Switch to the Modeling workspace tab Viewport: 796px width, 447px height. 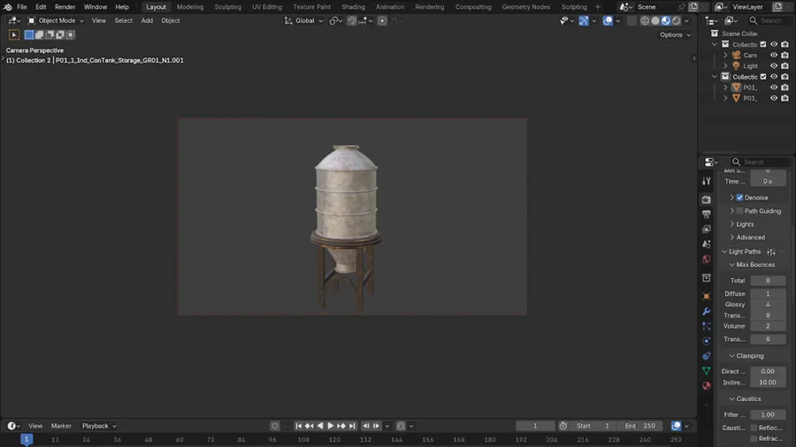pos(190,7)
